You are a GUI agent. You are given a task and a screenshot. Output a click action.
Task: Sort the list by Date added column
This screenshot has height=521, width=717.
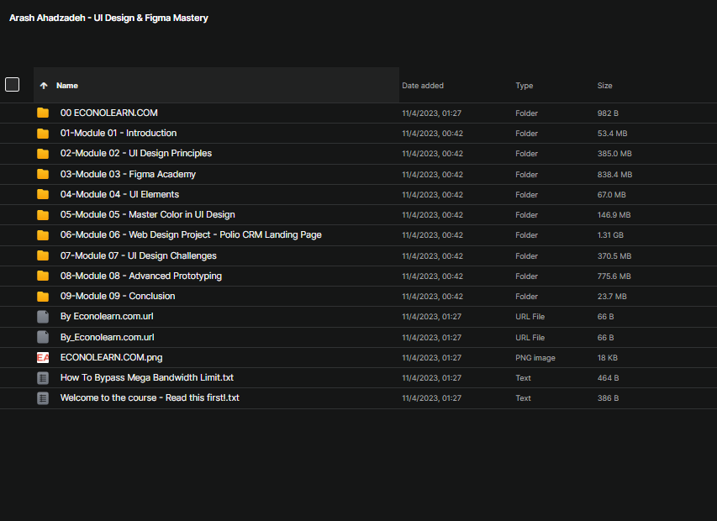[423, 86]
